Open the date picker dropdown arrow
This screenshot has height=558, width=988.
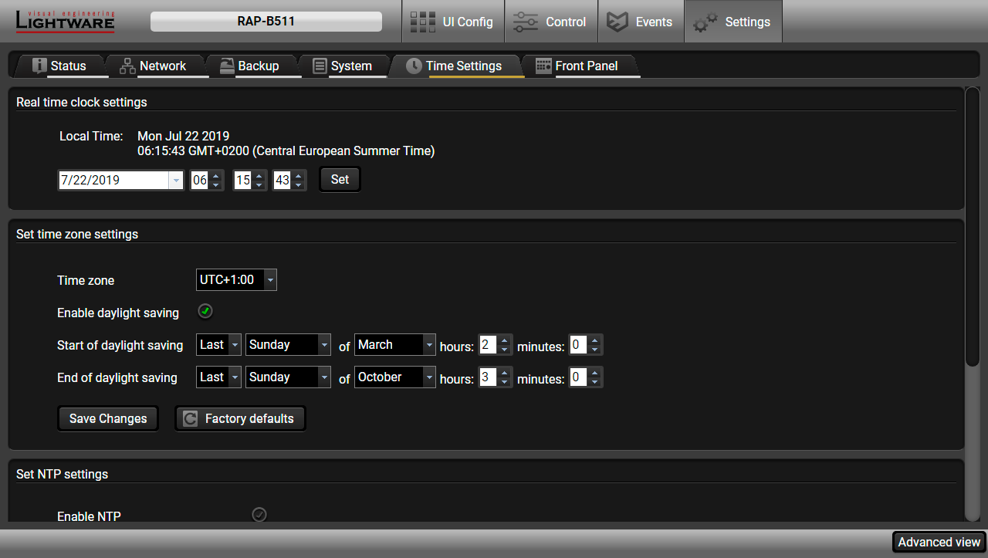(176, 180)
